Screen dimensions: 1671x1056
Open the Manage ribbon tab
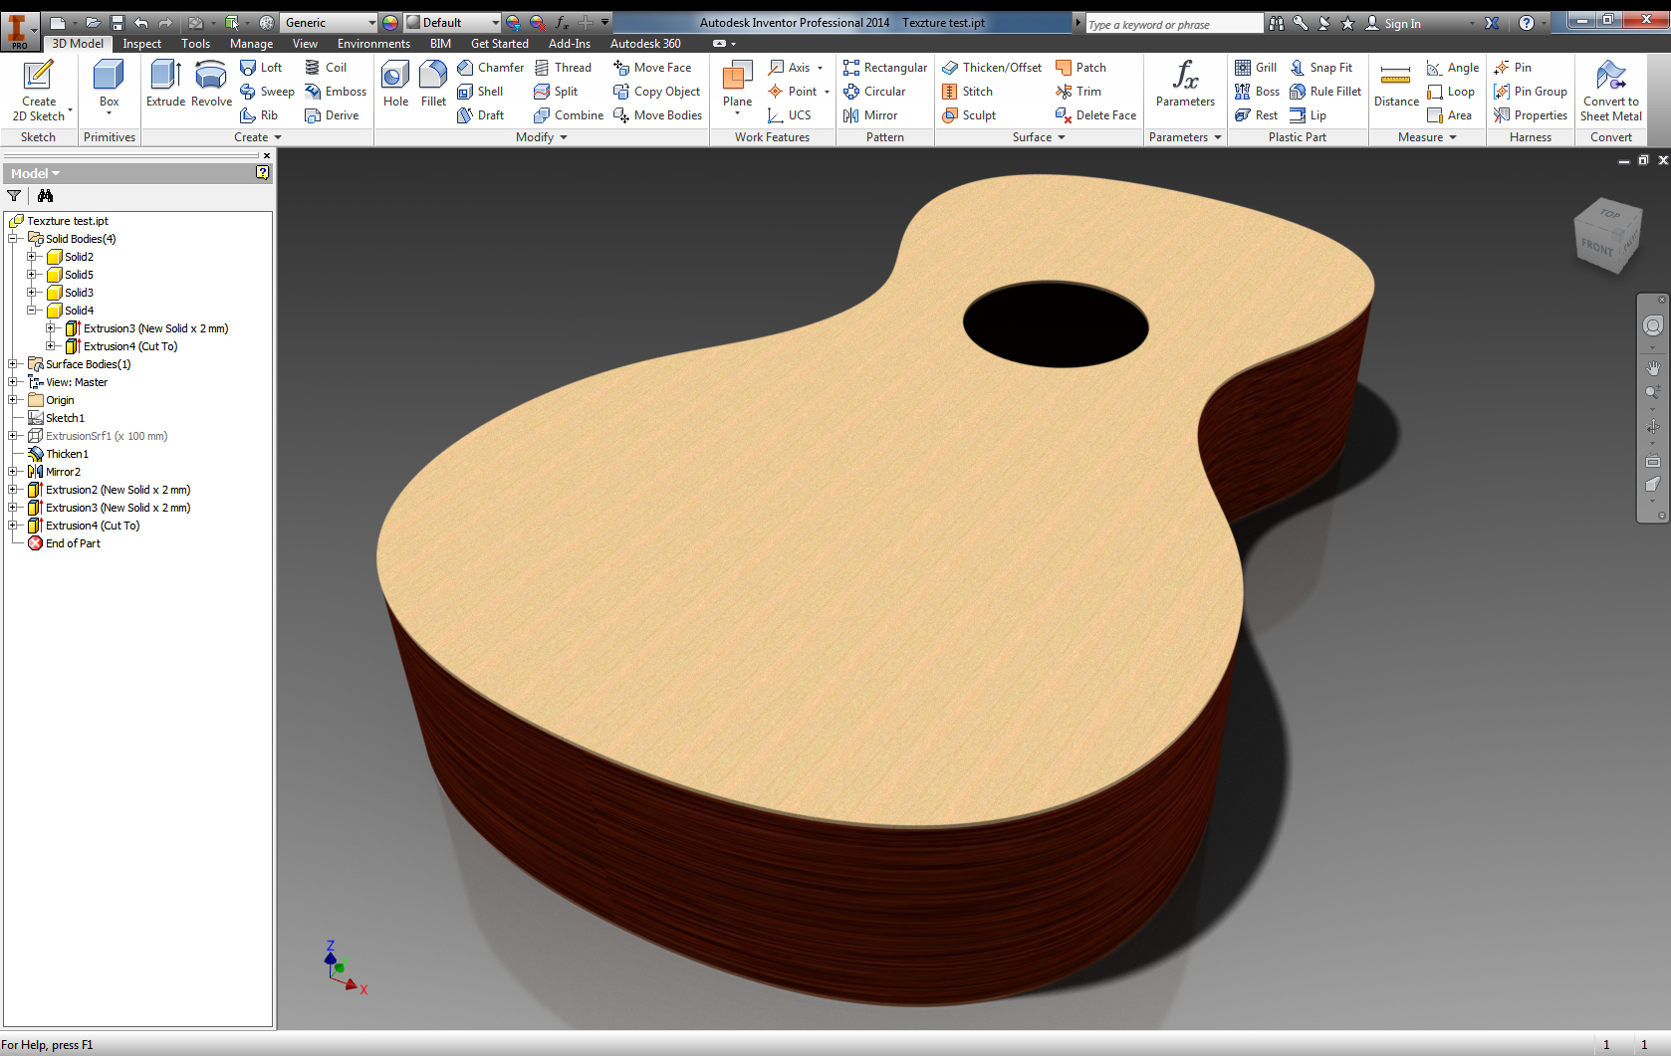(x=251, y=44)
